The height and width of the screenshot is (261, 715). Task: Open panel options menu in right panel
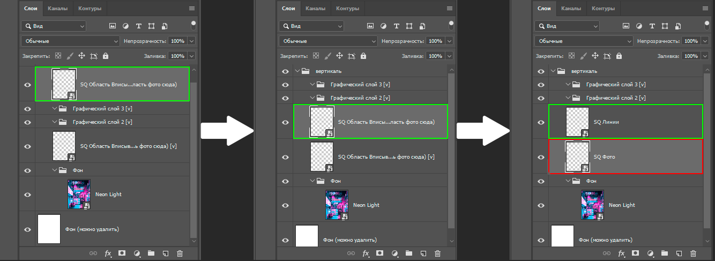(x=705, y=9)
